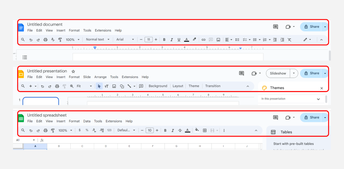
Task: Open the fill color picker in the spreadsheet toolbar
Action: (x=197, y=131)
